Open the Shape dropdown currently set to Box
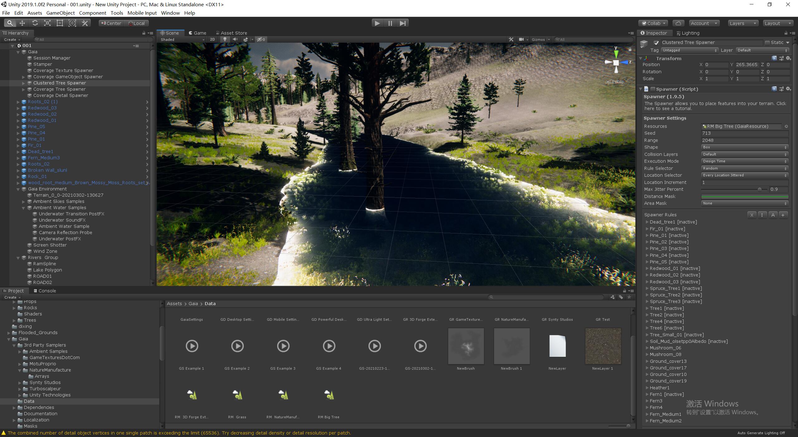Viewport: 798px width, 437px height. pos(744,147)
